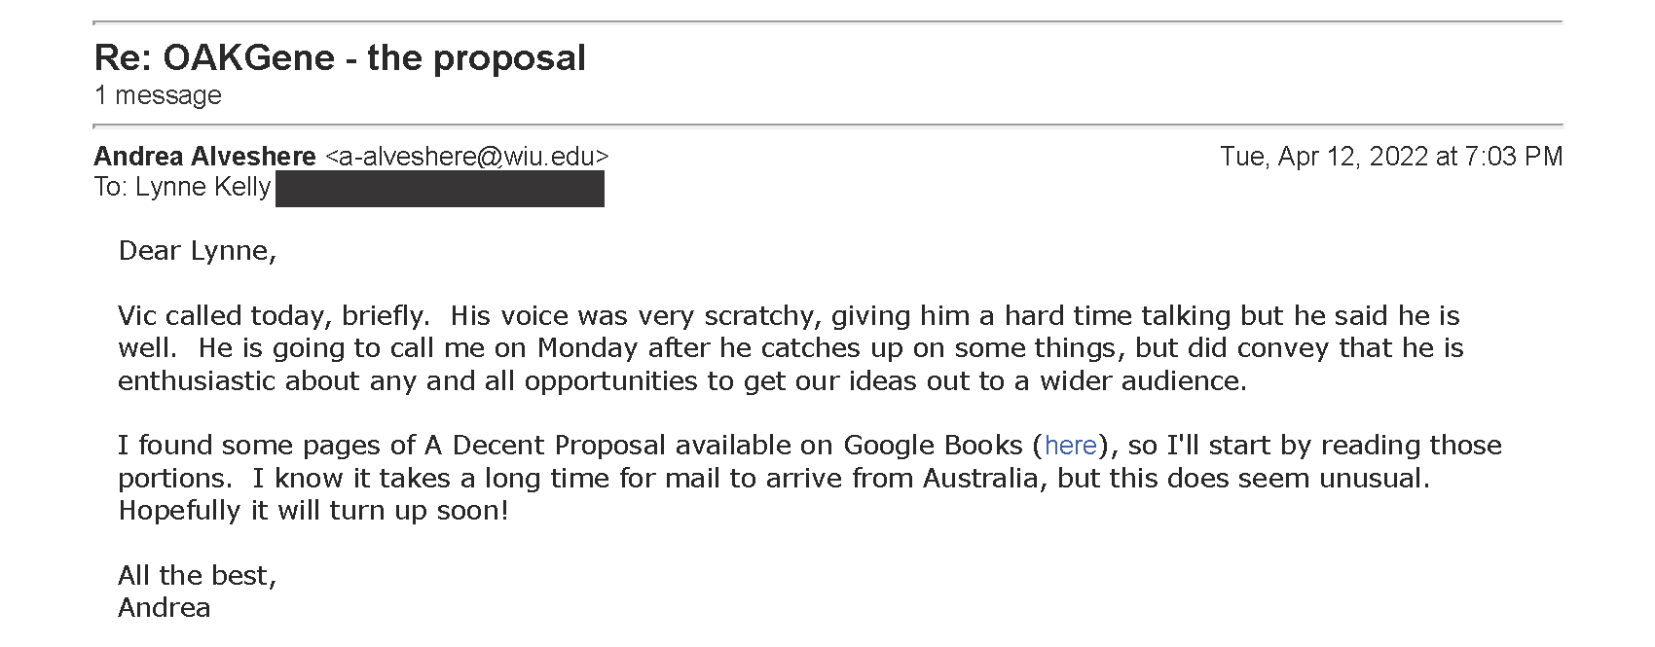Image resolution: width=1655 pixels, height=647 pixels.
Task: Click the words 'Google Books'
Action: (x=934, y=446)
